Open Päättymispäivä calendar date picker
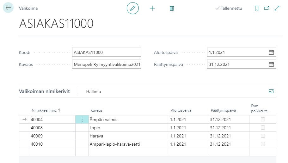 271,64
